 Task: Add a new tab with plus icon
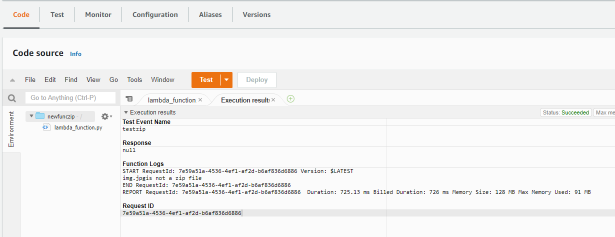pos(290,99)
